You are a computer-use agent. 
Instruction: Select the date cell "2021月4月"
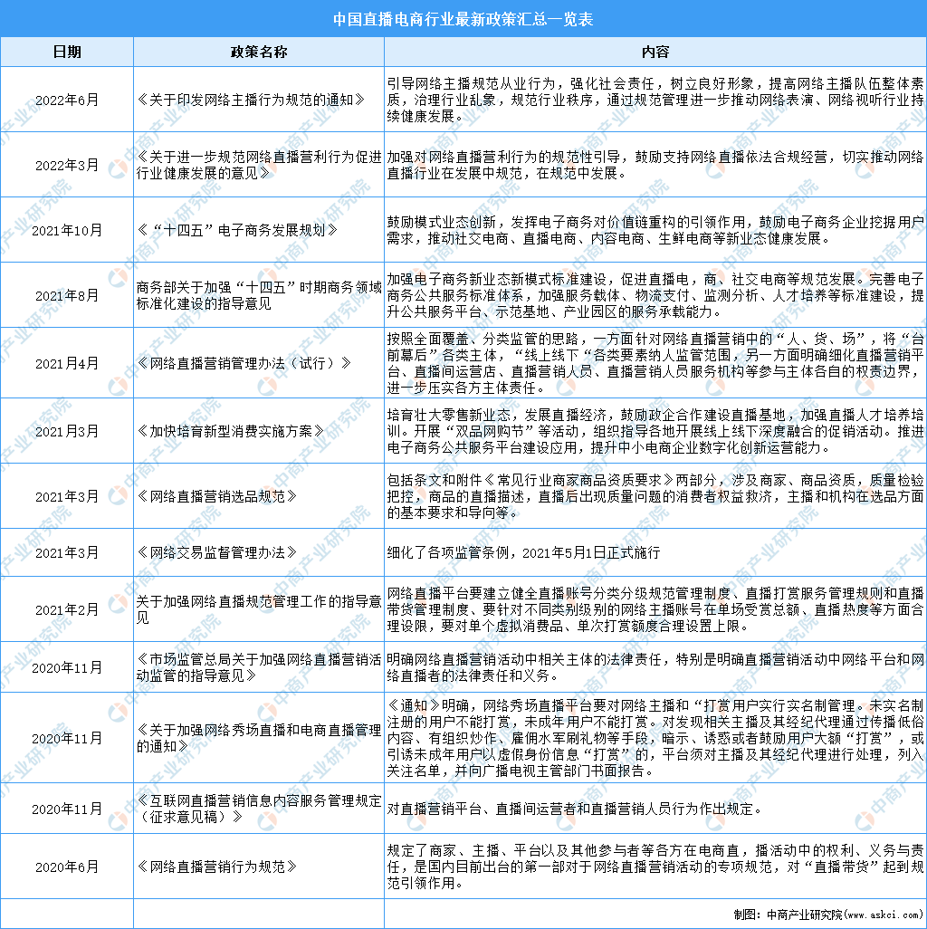pyautogui.click(x=67, y=363)
